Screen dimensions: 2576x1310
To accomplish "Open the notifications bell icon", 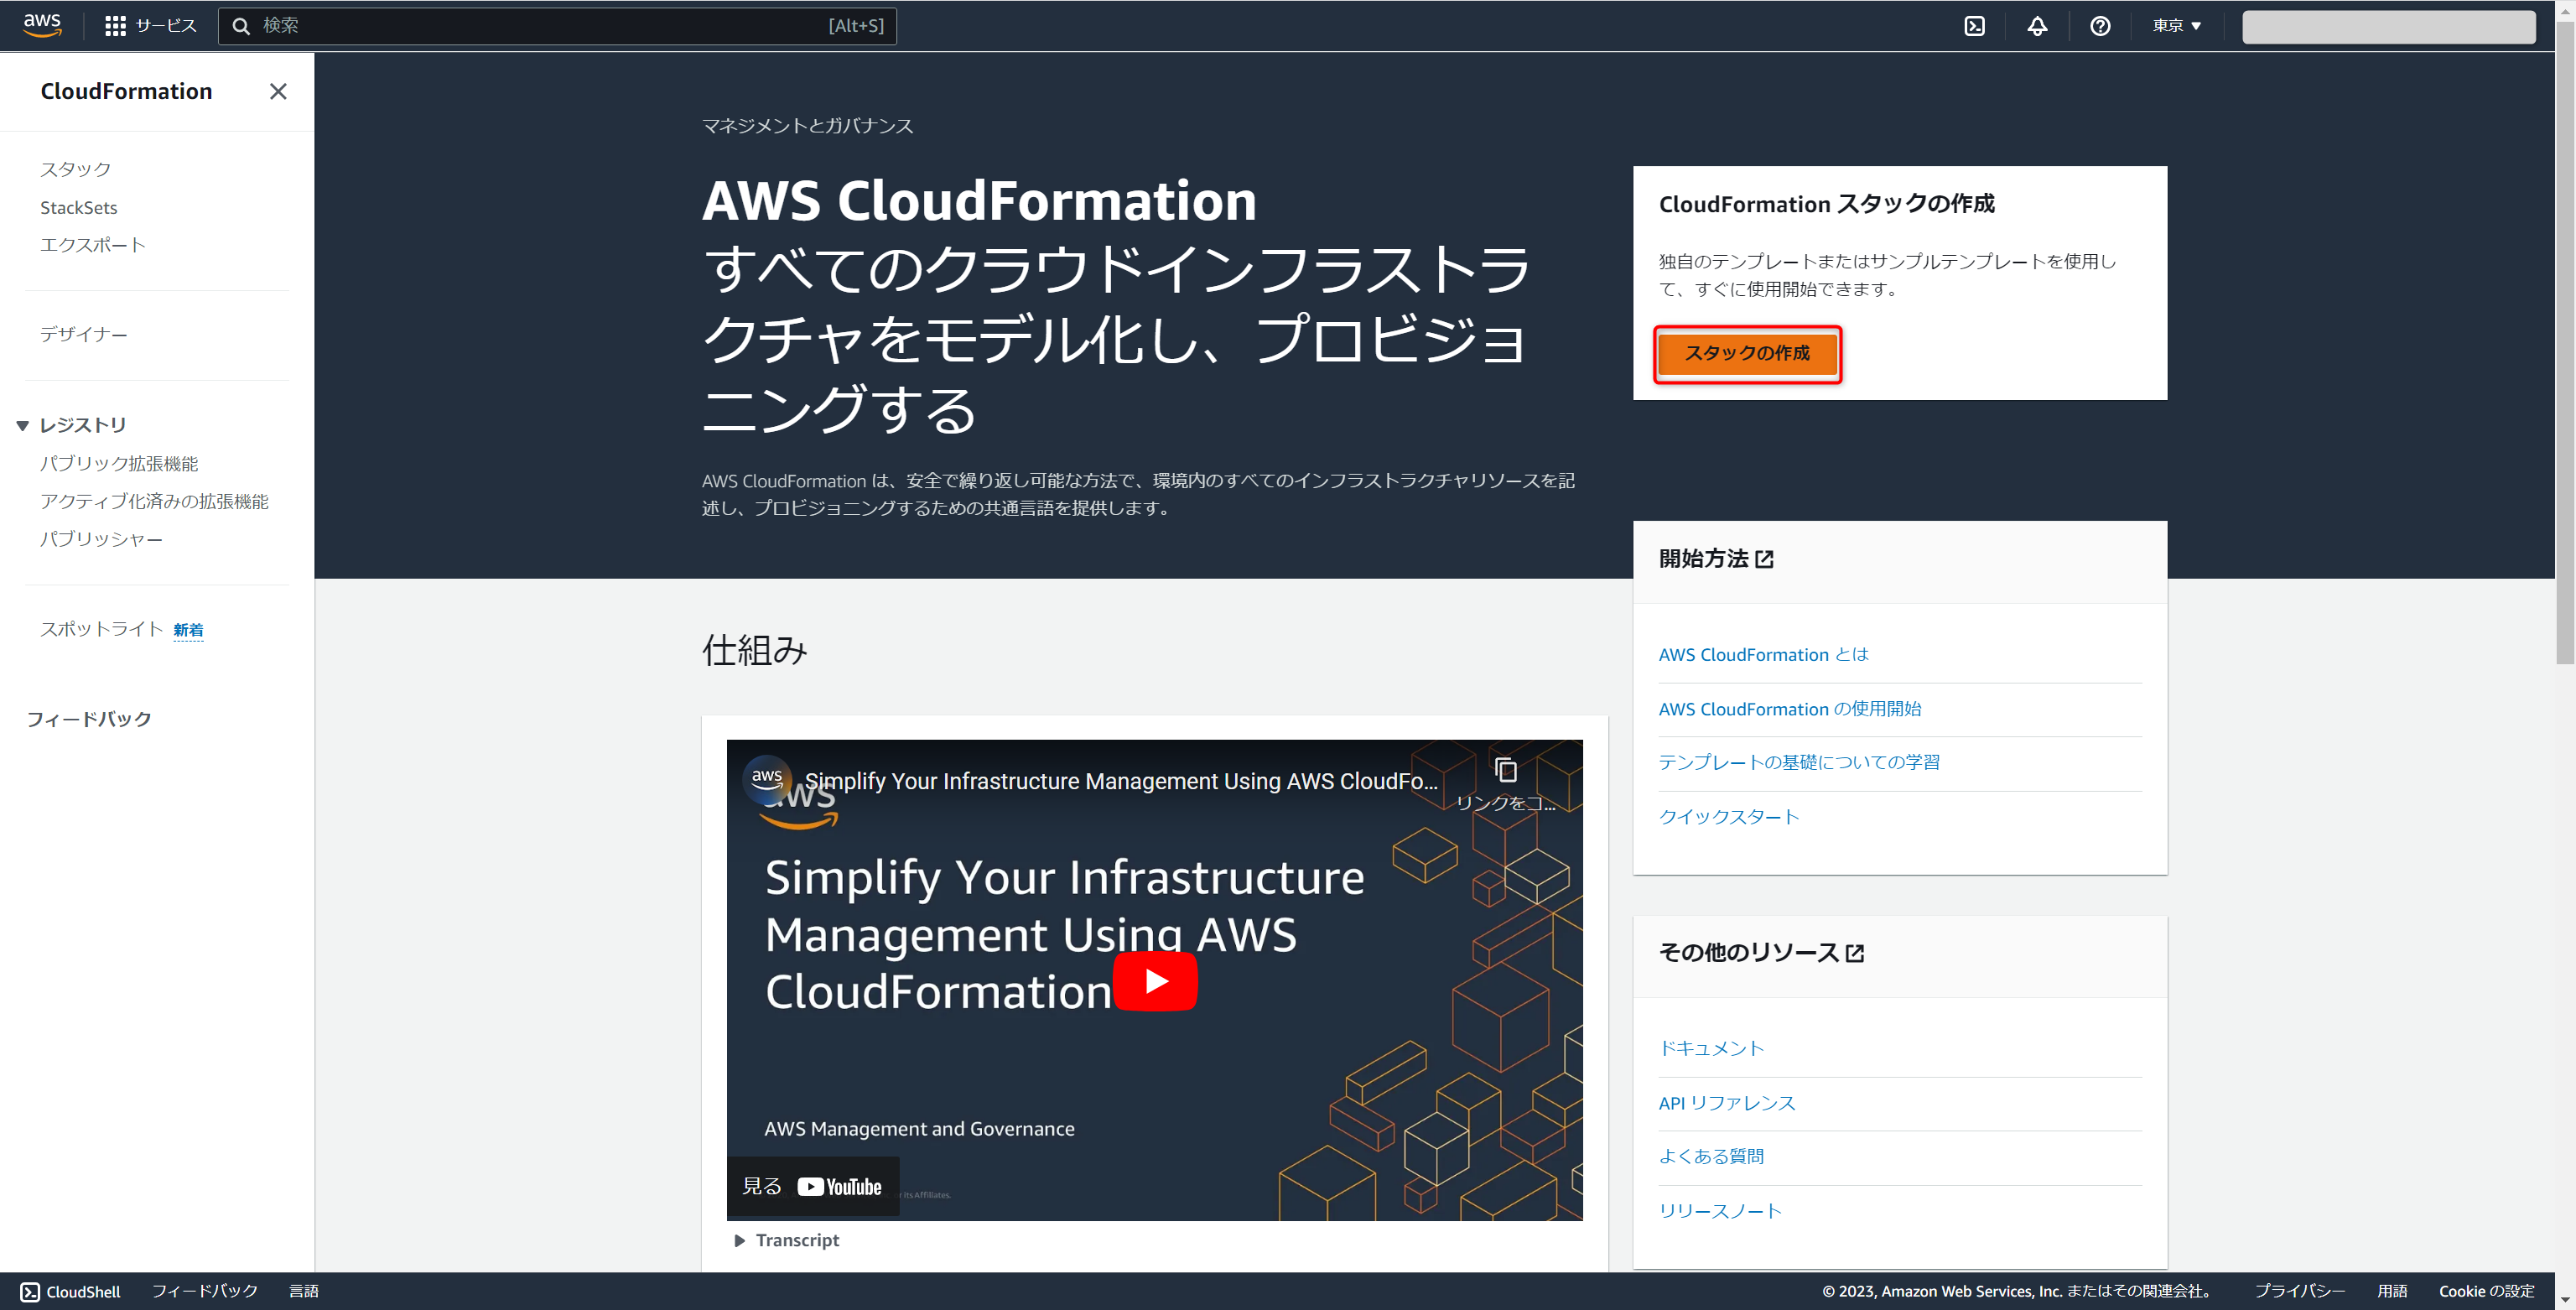I will point(2037,26).
